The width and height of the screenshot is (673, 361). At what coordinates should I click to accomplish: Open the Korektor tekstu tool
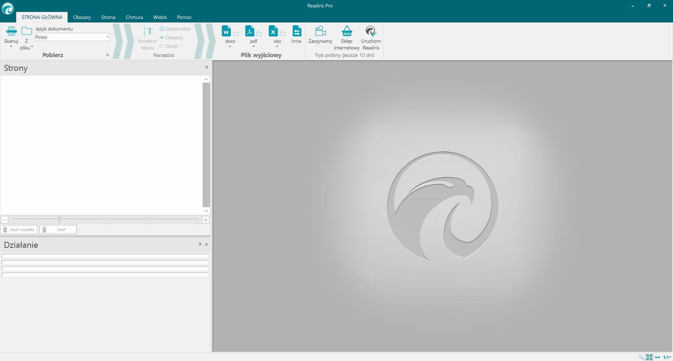(x=148, y=38)
